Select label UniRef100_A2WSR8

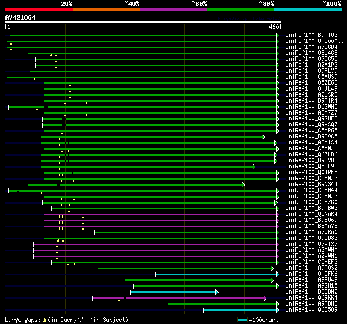click(311, 94)
